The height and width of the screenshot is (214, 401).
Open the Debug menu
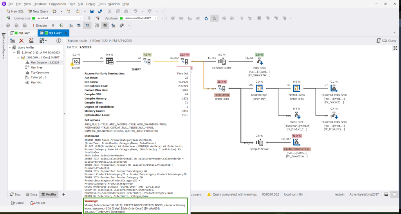pos(90,4)
